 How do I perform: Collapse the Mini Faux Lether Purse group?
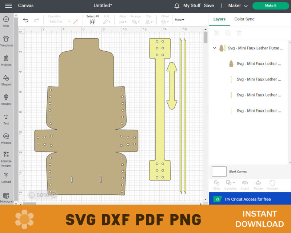tap(215, 48)
